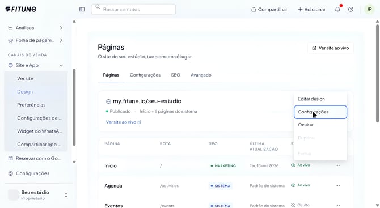This screenshot has height=208, width=380.
Task: Switch to the SEO tab
Action: pyautogui.click(x=175, y=75)
